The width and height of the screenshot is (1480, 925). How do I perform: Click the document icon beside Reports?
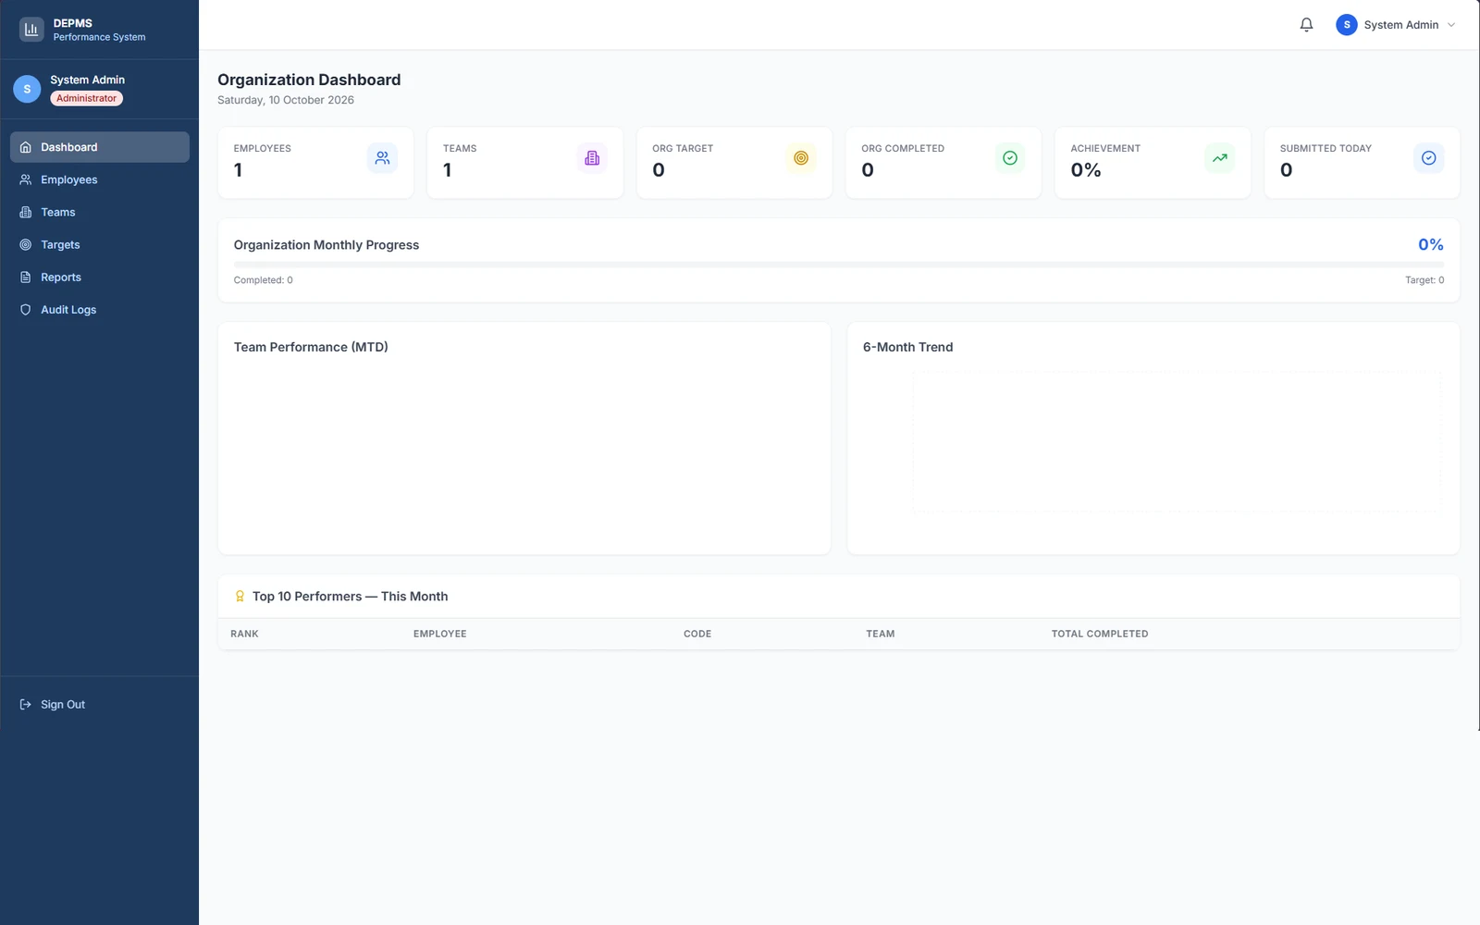[26, 277]
